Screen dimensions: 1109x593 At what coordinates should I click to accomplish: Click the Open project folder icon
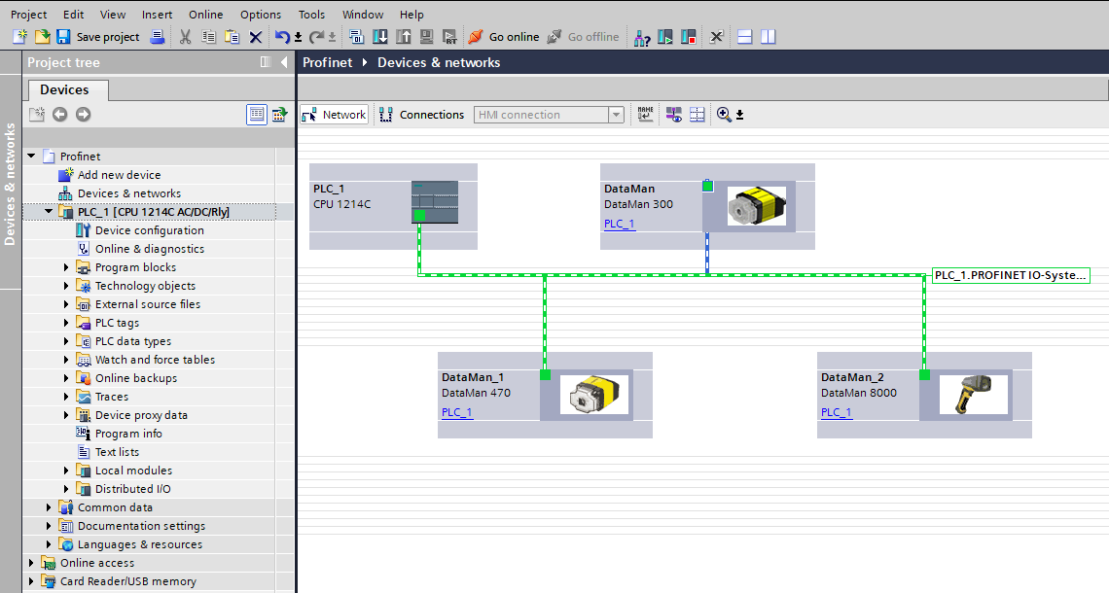point(42,37)
